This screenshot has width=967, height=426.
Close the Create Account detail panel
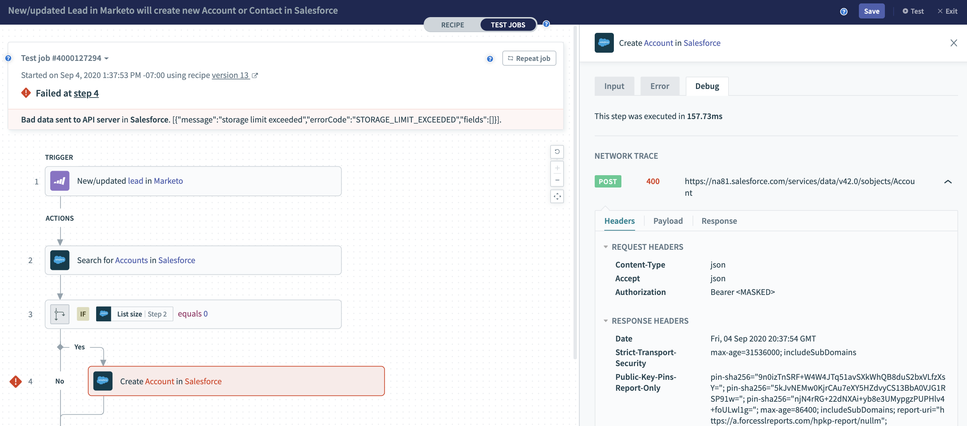[x=954, y=43]
